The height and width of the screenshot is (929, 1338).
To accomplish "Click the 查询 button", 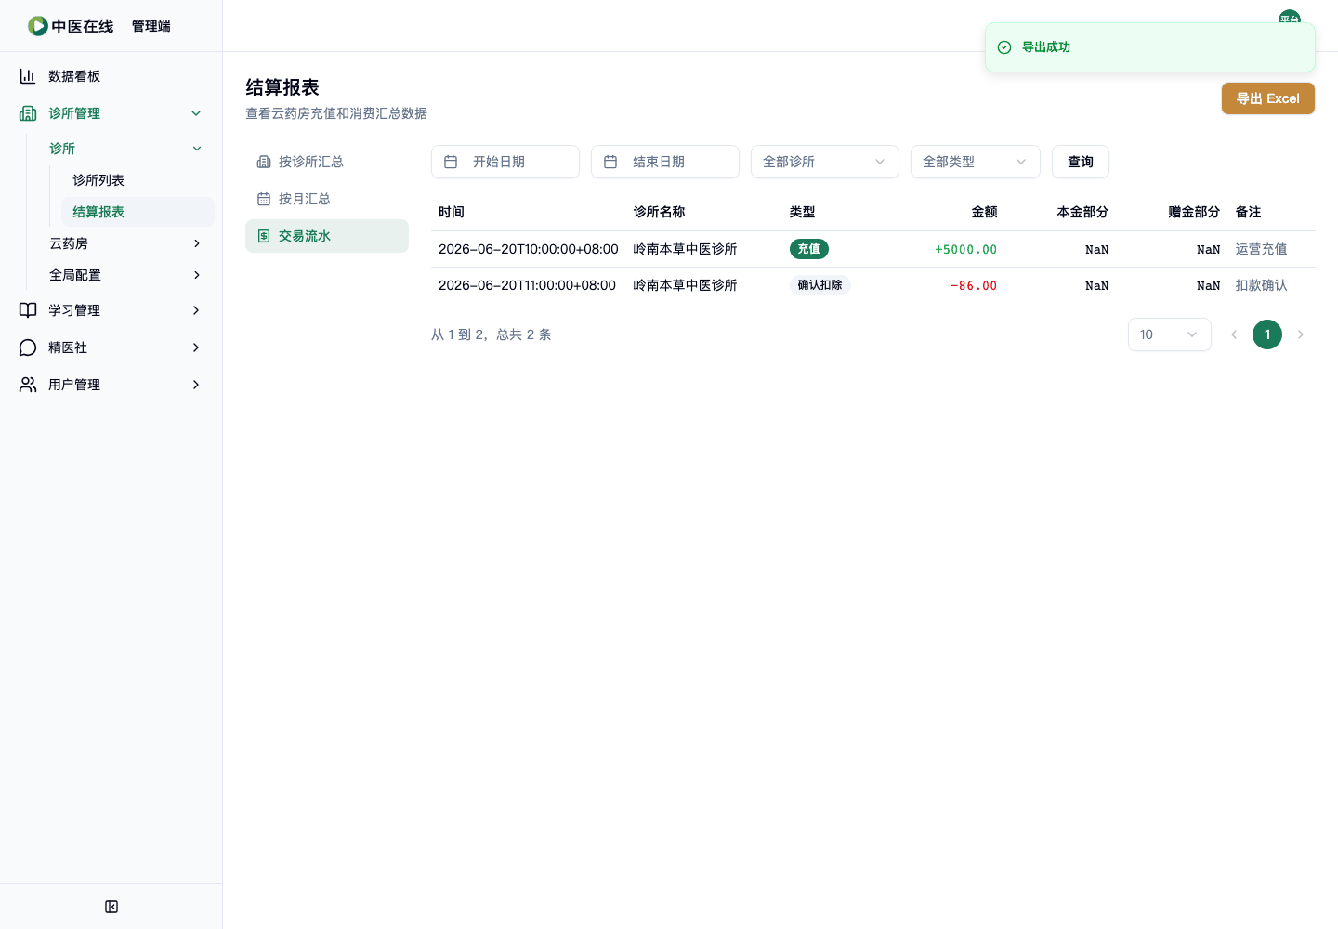I will click(x=1081, y=162).
